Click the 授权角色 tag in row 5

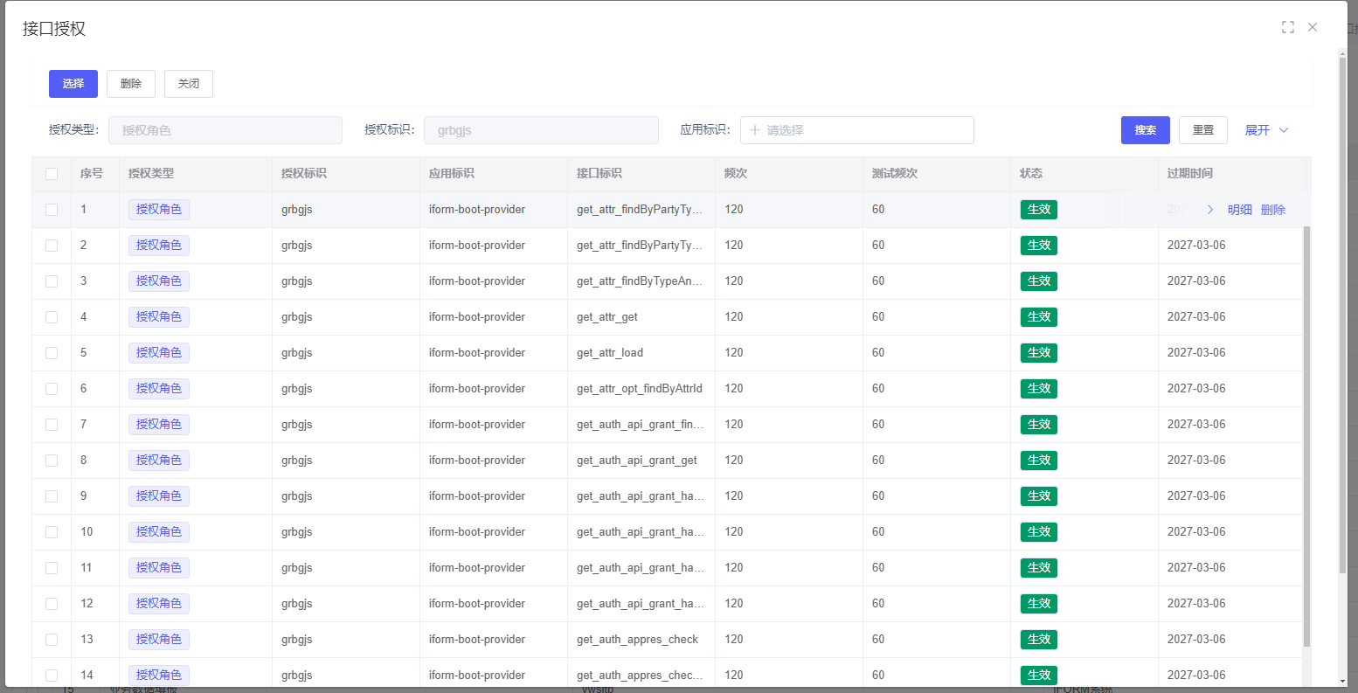(x=158, y=353)
